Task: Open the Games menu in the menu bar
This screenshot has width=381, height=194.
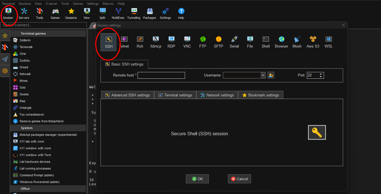Action: 78,4
